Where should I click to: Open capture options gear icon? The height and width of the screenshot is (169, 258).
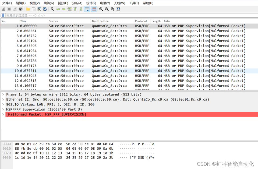click(20, 9)
